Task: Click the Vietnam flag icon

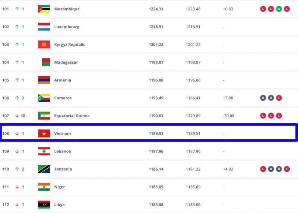Action: (44, 133)
